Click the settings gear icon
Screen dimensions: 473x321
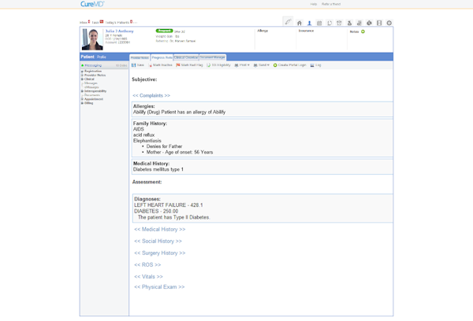coord(389,23)
